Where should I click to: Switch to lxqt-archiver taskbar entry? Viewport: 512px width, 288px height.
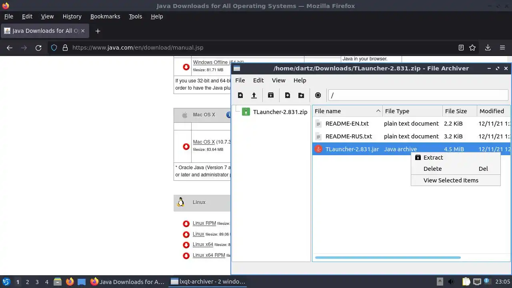[208, 282]
